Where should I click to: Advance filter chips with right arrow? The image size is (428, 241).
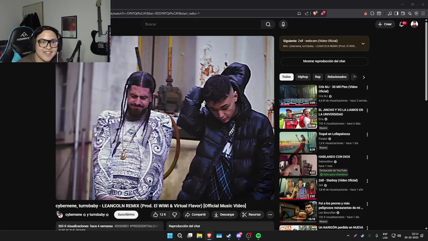[364, 77]
